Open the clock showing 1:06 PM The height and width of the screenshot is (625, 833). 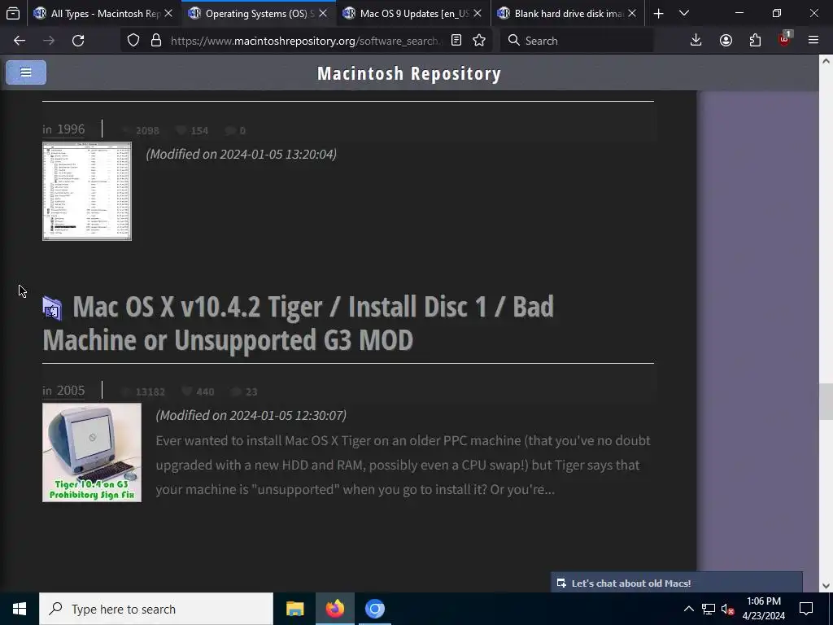tap(763, 609)
